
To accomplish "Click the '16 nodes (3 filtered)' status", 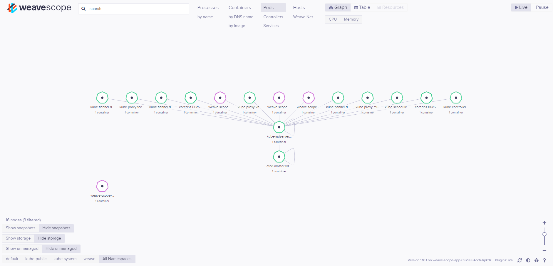I will click(x=23, y=220).
